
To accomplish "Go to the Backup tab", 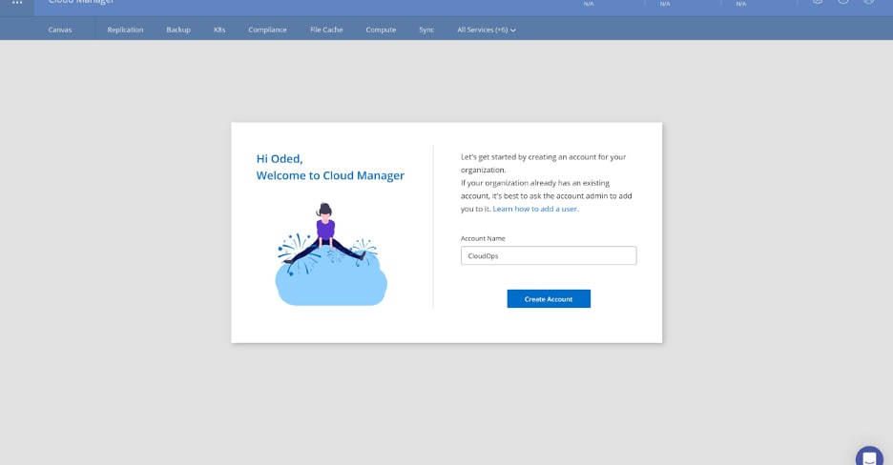I will point(178,30).
